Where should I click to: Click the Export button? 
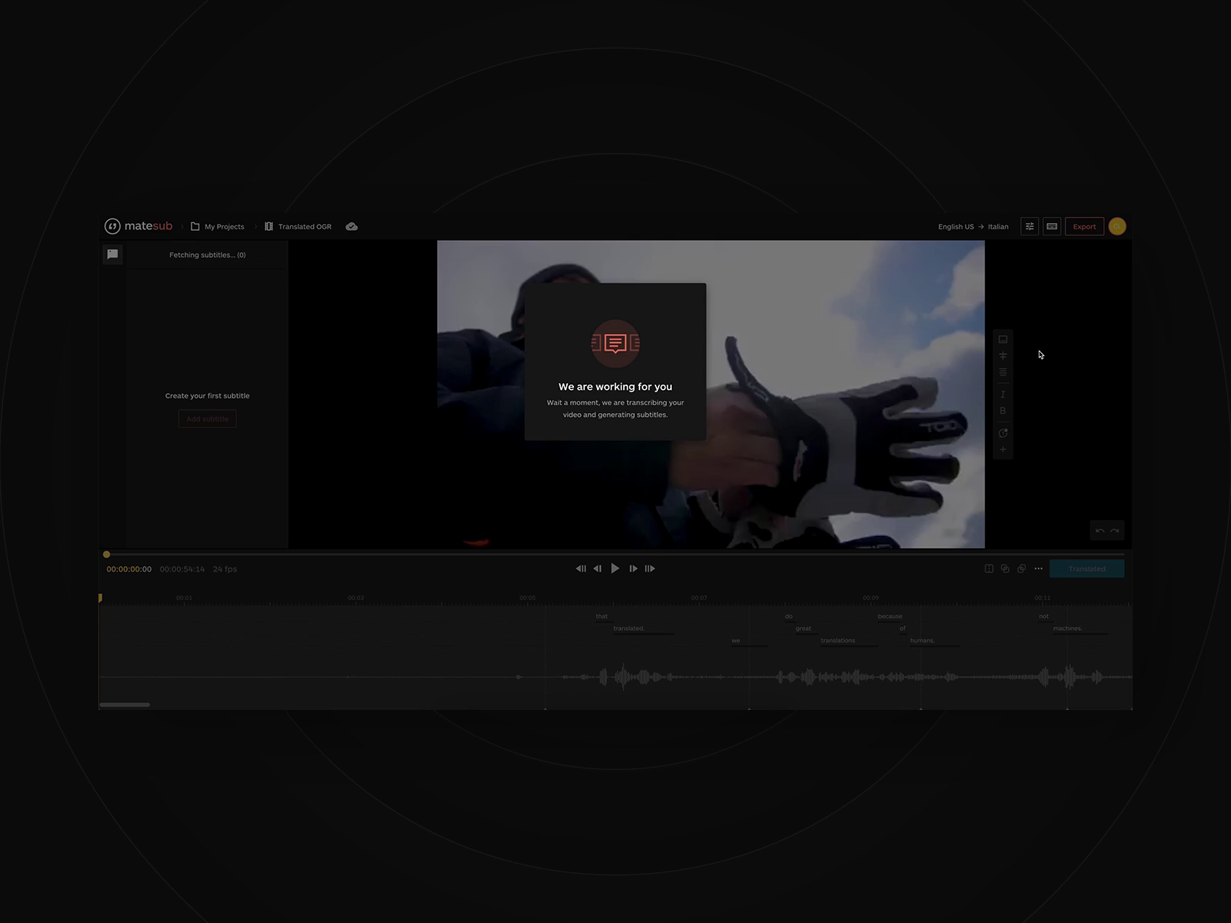1084,226
